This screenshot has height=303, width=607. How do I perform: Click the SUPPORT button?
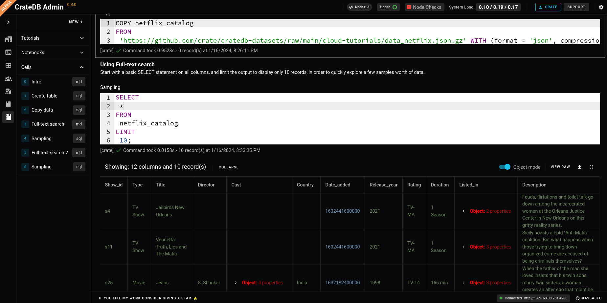click(x=576, y=7)
